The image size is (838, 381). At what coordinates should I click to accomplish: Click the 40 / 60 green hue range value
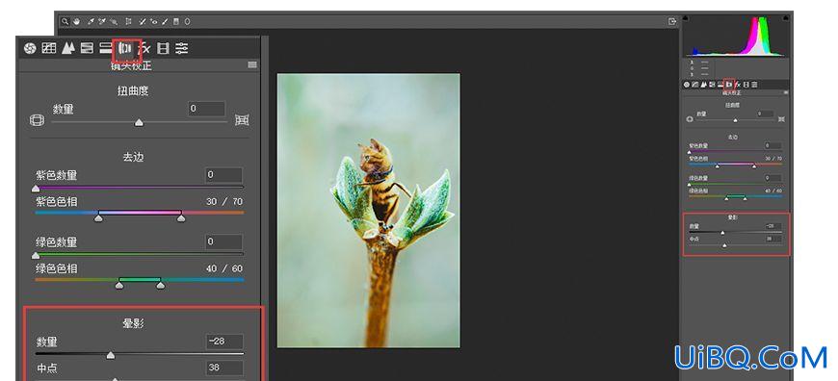coord(224,268)
